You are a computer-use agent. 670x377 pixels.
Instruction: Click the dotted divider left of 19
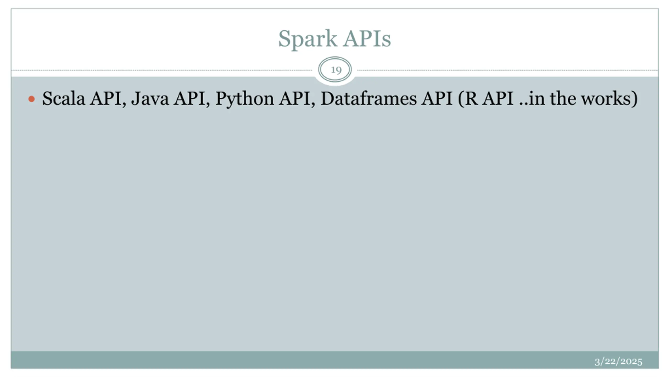pyautogui.click(x=162, y=70)
